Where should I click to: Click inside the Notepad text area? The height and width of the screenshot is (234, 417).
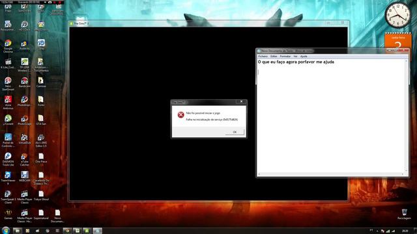(x=331, y=116)
